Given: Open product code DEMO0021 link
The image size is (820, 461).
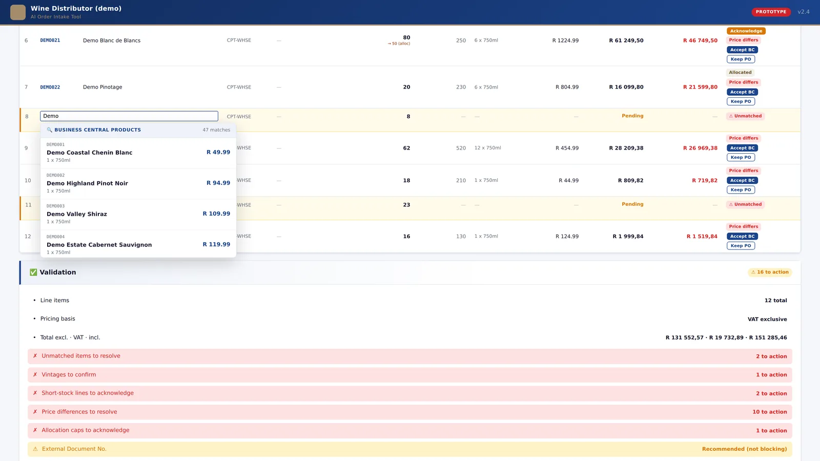Looking at the screenshot, I should coord(50,40).
